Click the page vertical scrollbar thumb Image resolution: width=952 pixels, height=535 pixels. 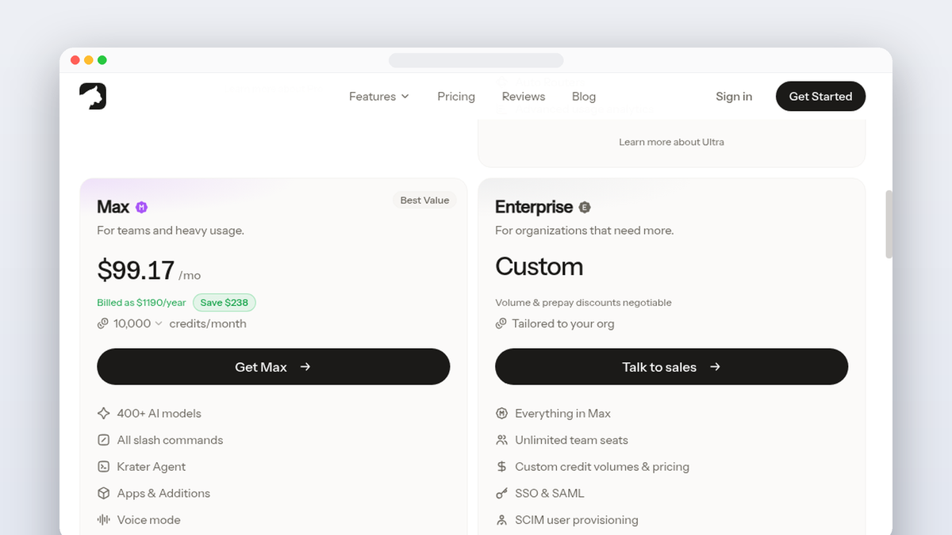point(889,224)
